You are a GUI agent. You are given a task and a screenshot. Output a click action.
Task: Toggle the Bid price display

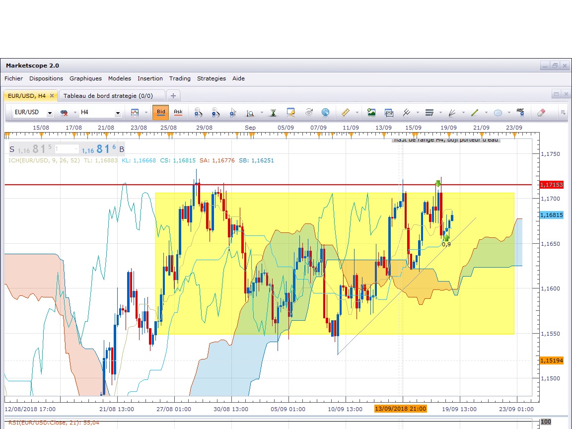click(161, 112)
